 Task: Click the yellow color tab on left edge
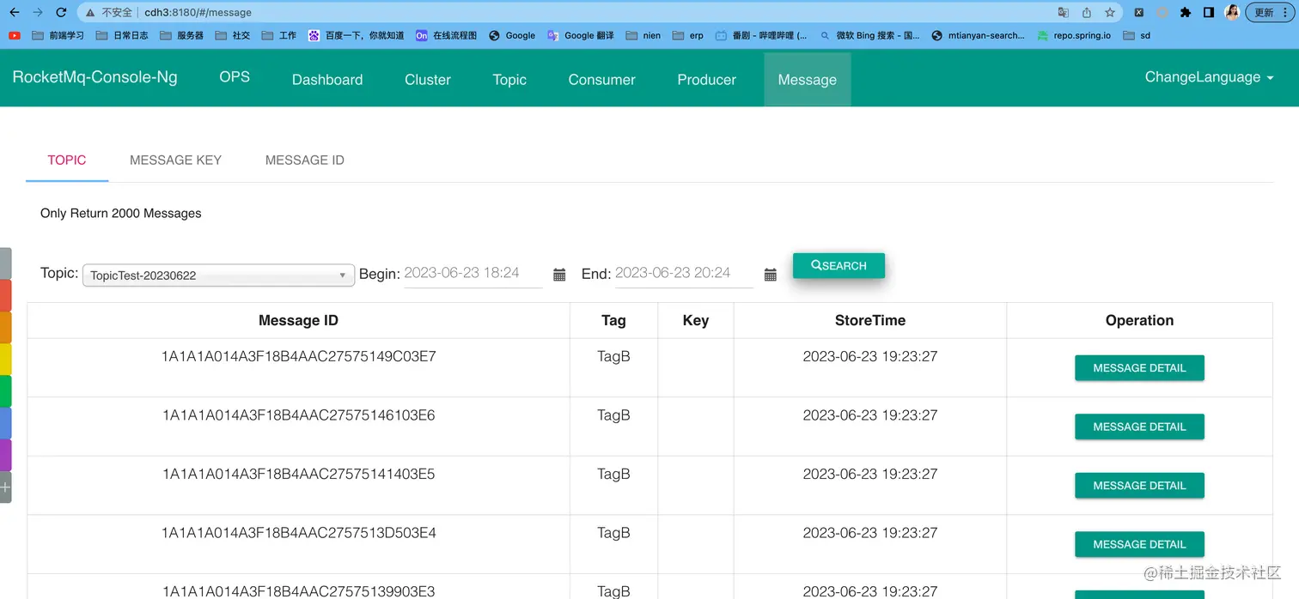tap(5, 359)
